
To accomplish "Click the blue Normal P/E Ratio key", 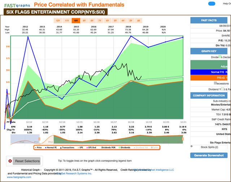I will (x=209, y=72).
